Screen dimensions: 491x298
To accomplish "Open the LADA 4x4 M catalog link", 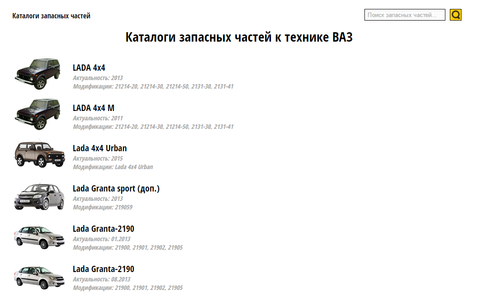I will [93, 108].
